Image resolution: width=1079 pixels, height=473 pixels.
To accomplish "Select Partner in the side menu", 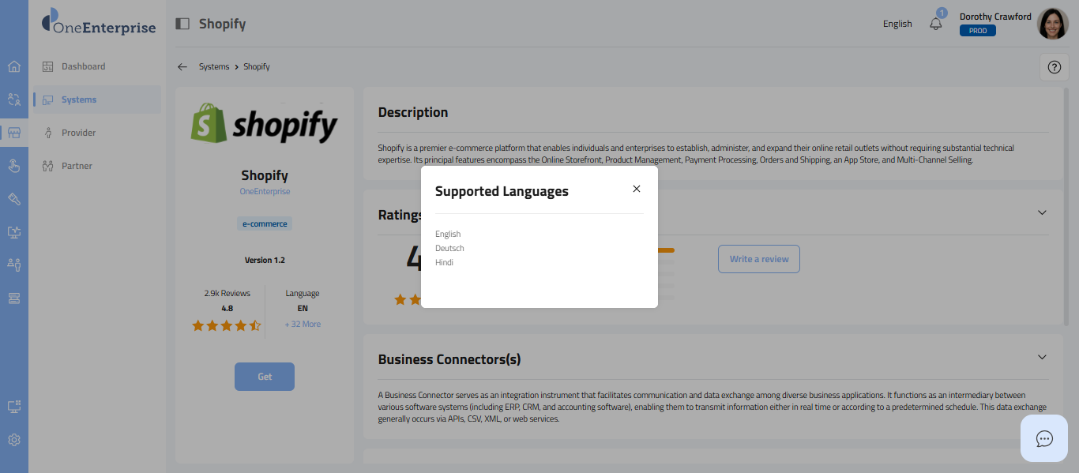I will pos(77,166).
